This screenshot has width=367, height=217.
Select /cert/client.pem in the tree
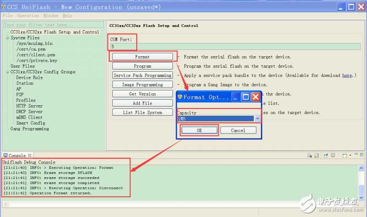pos(36,55)
